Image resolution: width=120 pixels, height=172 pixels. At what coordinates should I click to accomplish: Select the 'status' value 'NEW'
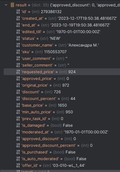point(55,39)
